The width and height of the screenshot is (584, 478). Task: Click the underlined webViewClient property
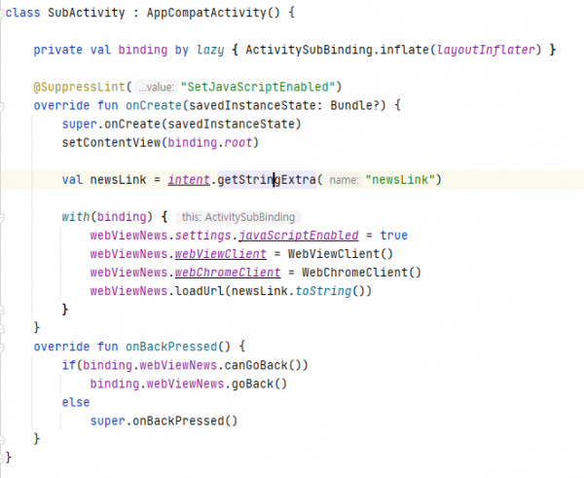pyautogui.click(x=221, y=254)
